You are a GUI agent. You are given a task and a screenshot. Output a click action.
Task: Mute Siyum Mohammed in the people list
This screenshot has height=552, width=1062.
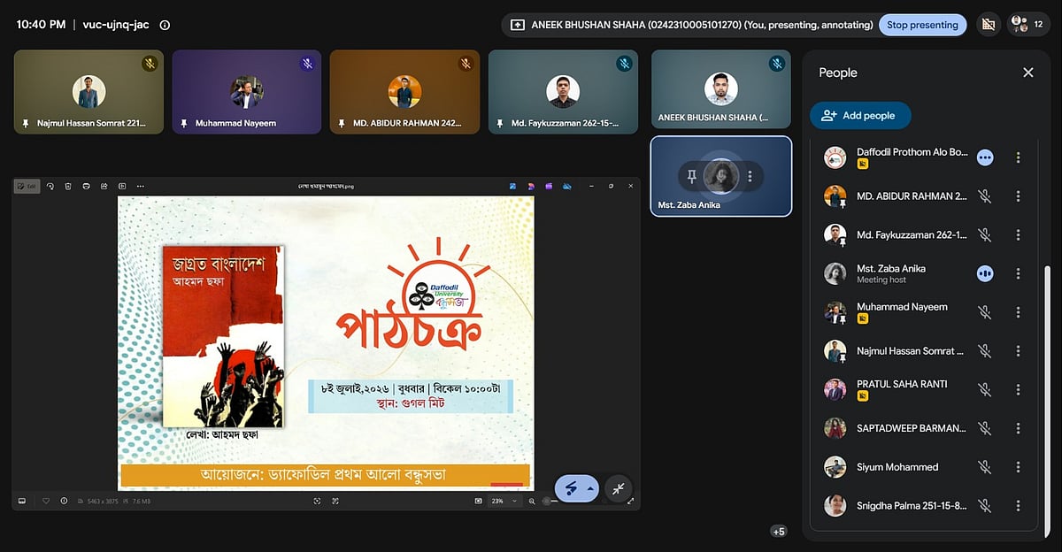pos(984,467)
